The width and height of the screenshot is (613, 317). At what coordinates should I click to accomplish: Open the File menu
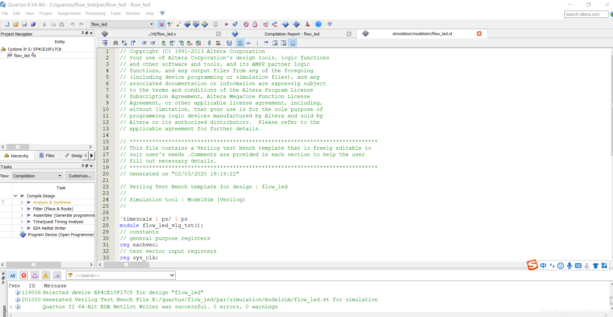click(x=5, y=14)
